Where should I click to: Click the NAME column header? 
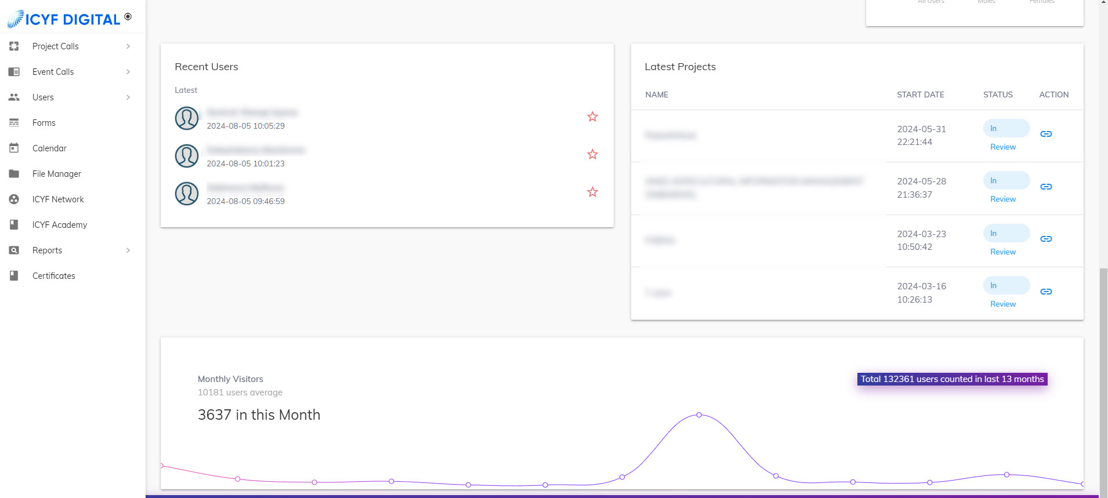pyautogui.click(x=657, y=94)
